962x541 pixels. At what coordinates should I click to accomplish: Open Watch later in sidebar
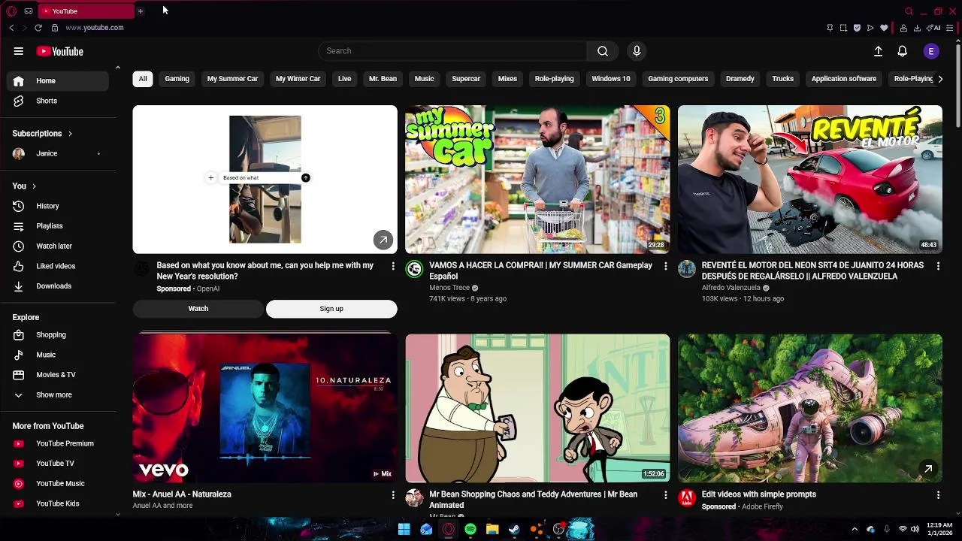point(58,246)
